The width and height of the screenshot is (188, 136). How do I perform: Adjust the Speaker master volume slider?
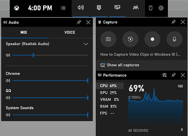(x=50, y=55)
